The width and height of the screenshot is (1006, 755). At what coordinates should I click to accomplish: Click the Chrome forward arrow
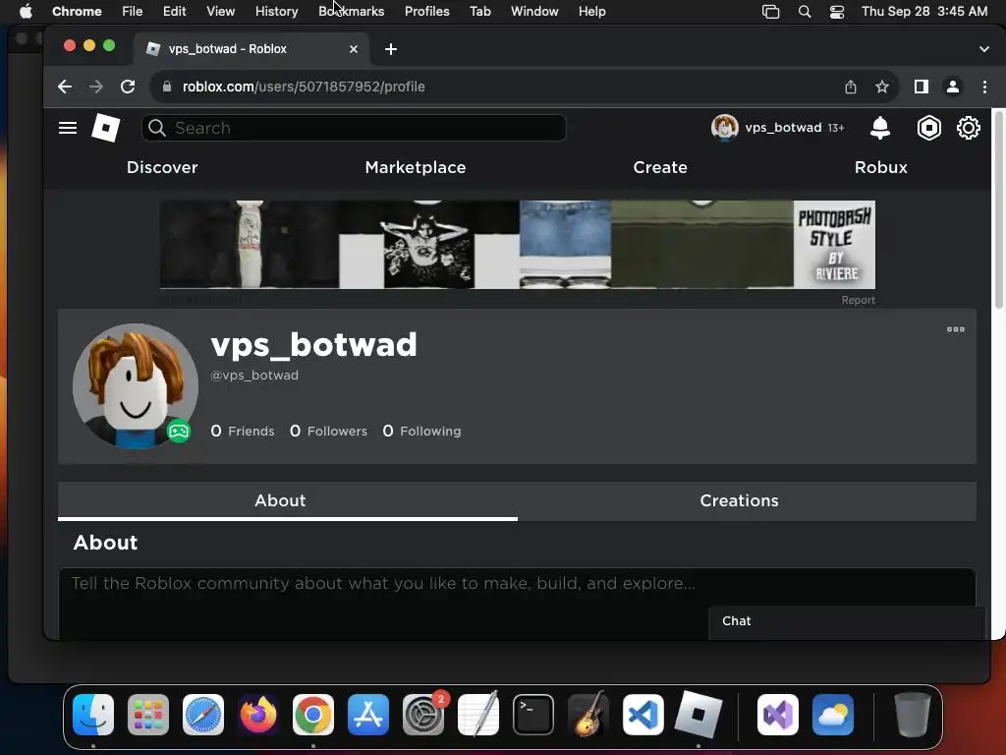96,87
